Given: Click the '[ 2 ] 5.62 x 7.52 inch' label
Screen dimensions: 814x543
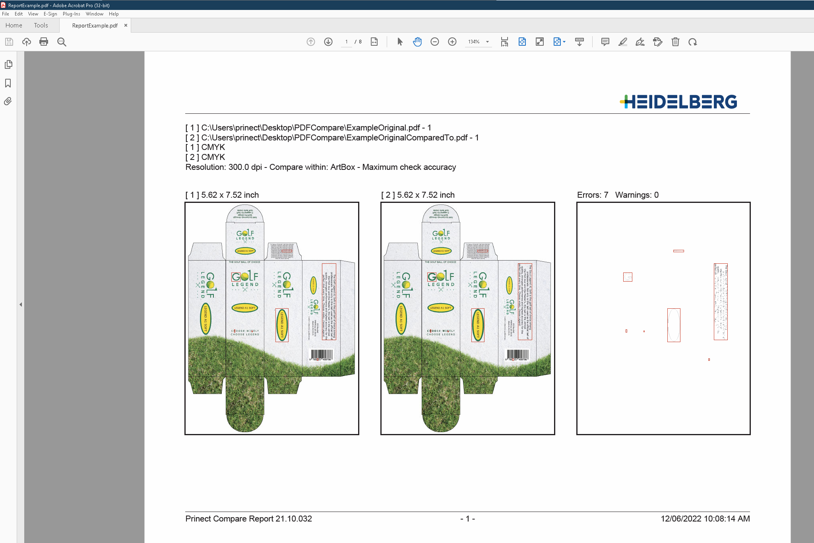Looking at the screenshot, I should coord(418,195).
